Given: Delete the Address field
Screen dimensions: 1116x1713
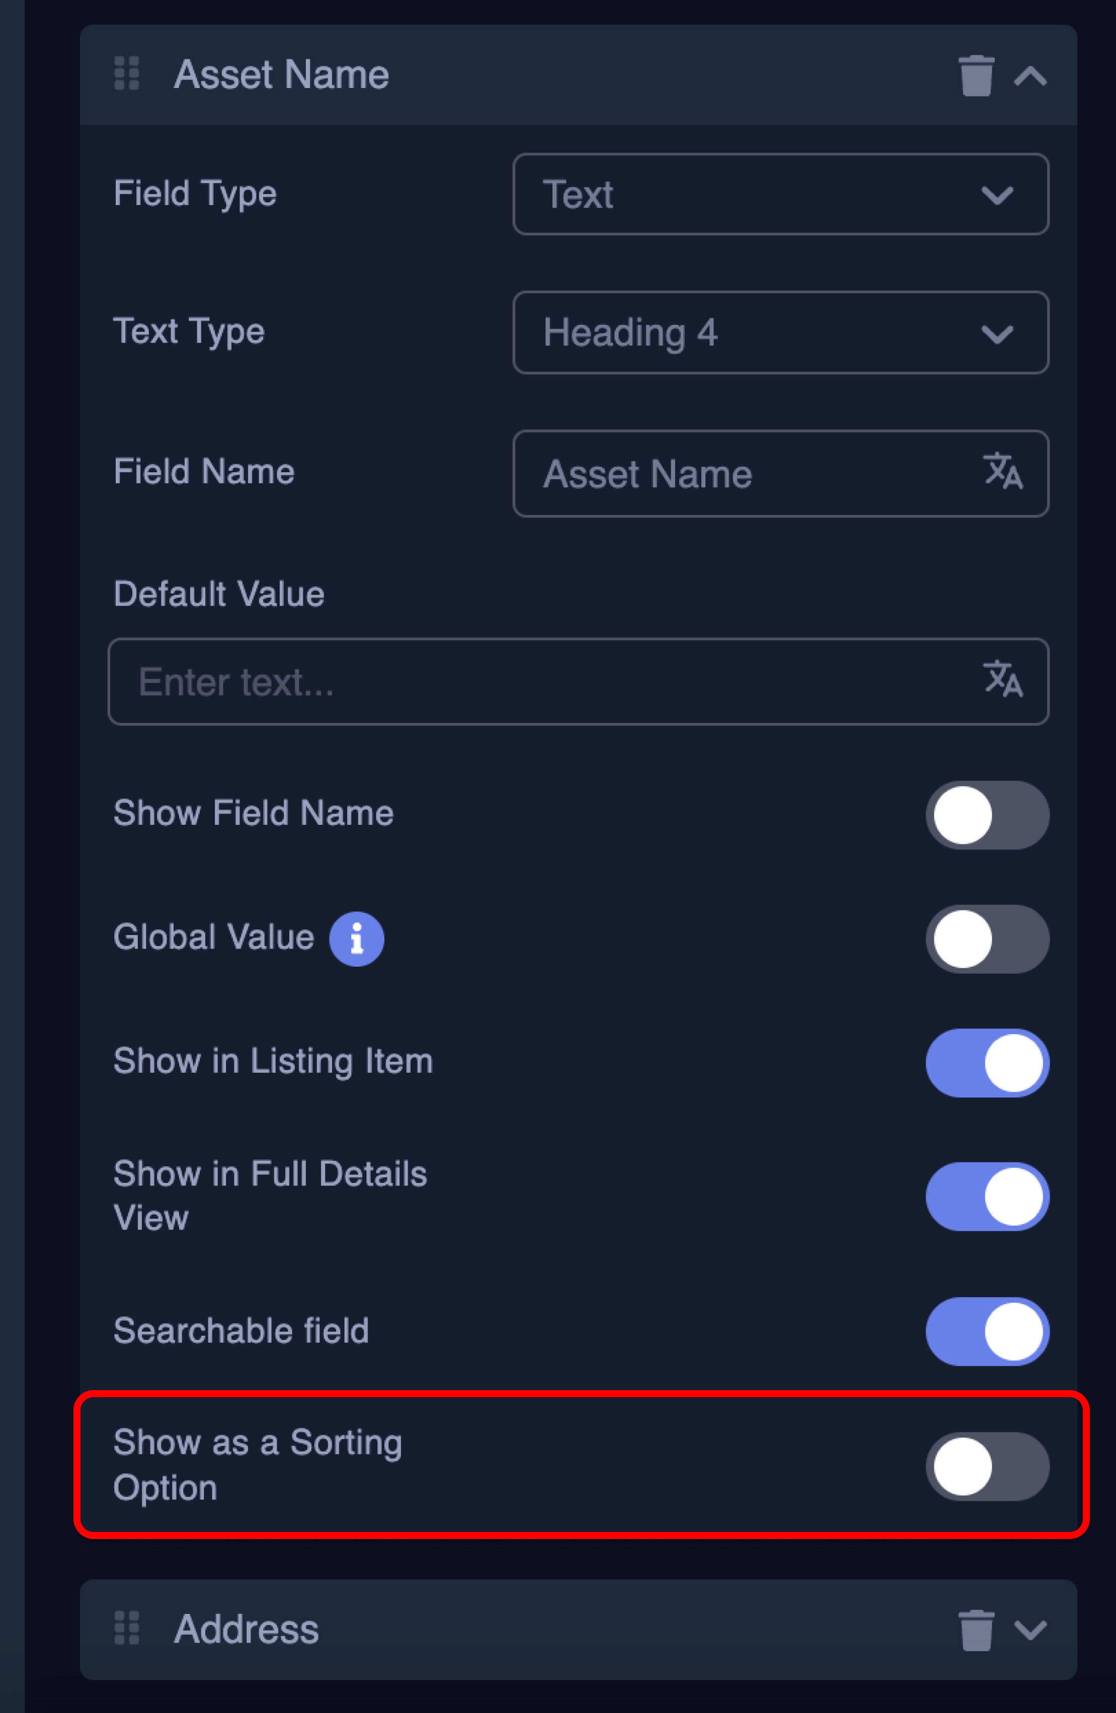Looking at the screenshot, I should click(x=976, y=1630).
